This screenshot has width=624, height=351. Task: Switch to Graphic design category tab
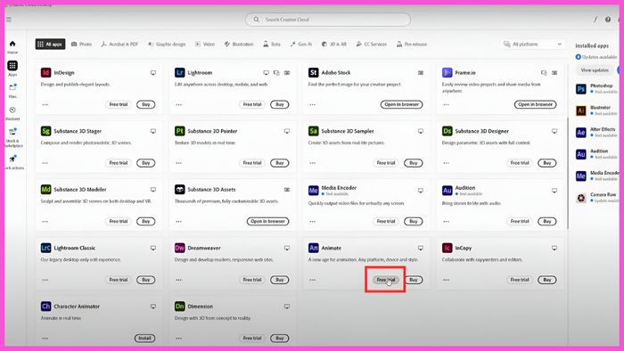(167, 45)
